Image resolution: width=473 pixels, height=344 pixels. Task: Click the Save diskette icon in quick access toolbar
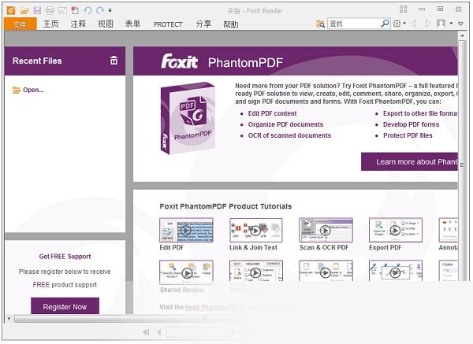coord(37,10)
